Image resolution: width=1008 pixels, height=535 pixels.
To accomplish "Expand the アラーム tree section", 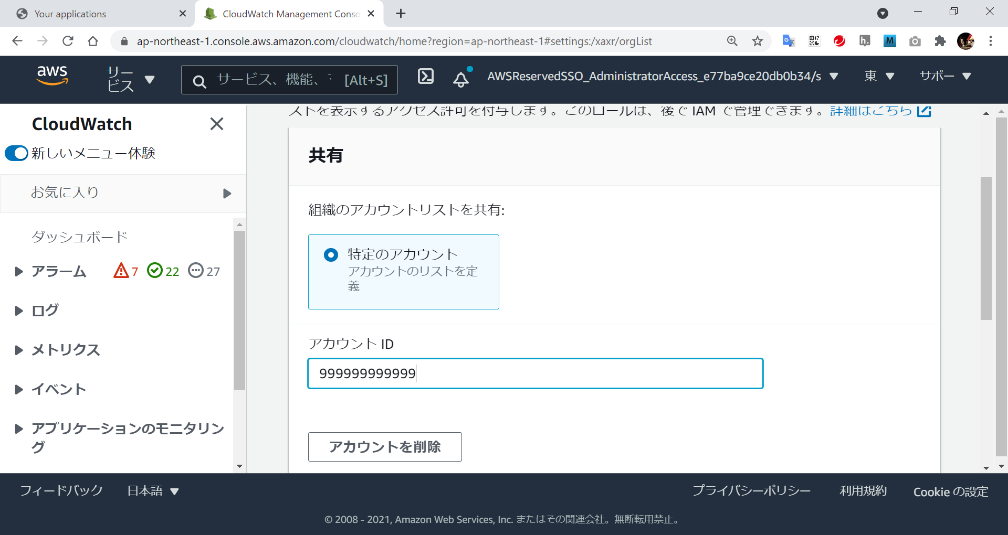I will (x=19, y=272).
